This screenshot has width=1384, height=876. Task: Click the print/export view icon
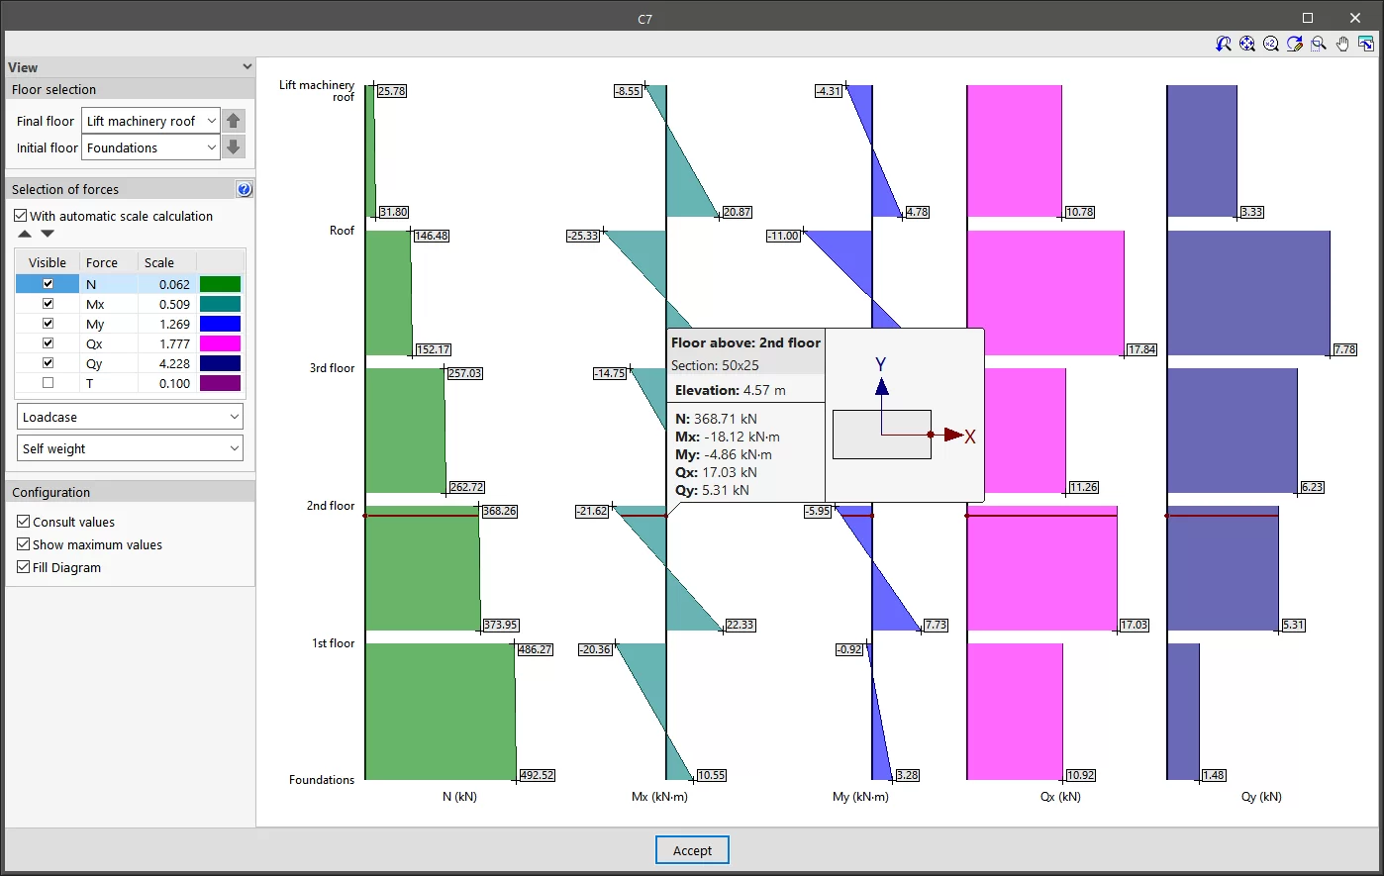point(1366,44)
